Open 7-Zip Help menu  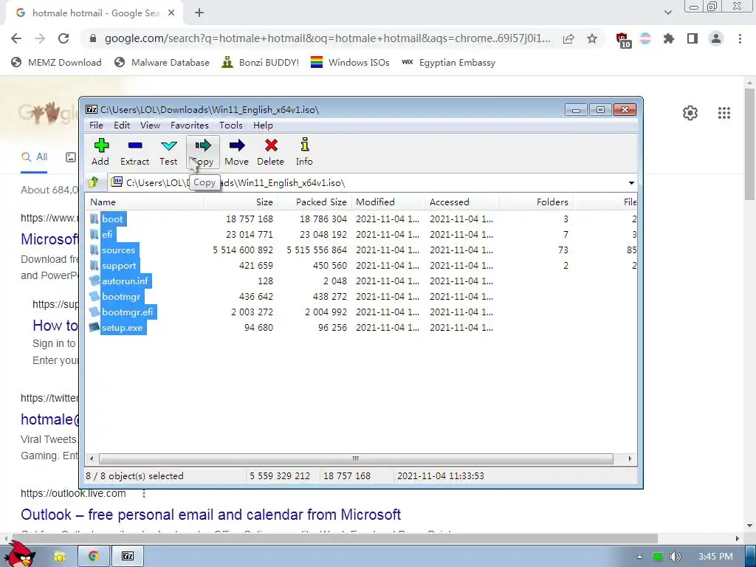pyautogui.click(x=263, y=126)
